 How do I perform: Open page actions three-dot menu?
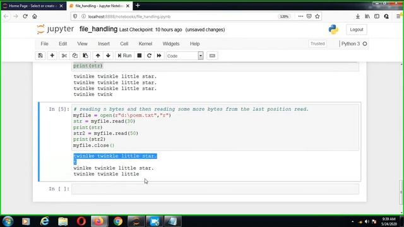coord(300,16)
